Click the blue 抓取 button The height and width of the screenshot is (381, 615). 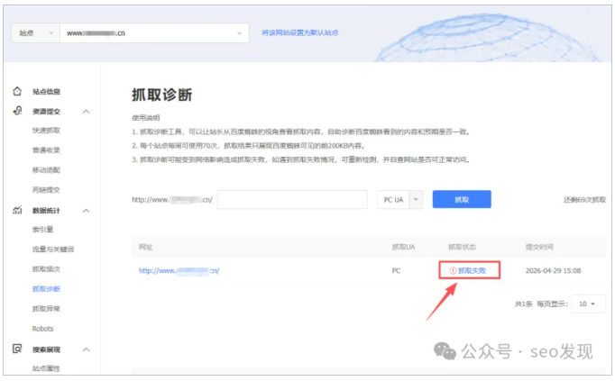pyautogui.click(x=462, y=199)
